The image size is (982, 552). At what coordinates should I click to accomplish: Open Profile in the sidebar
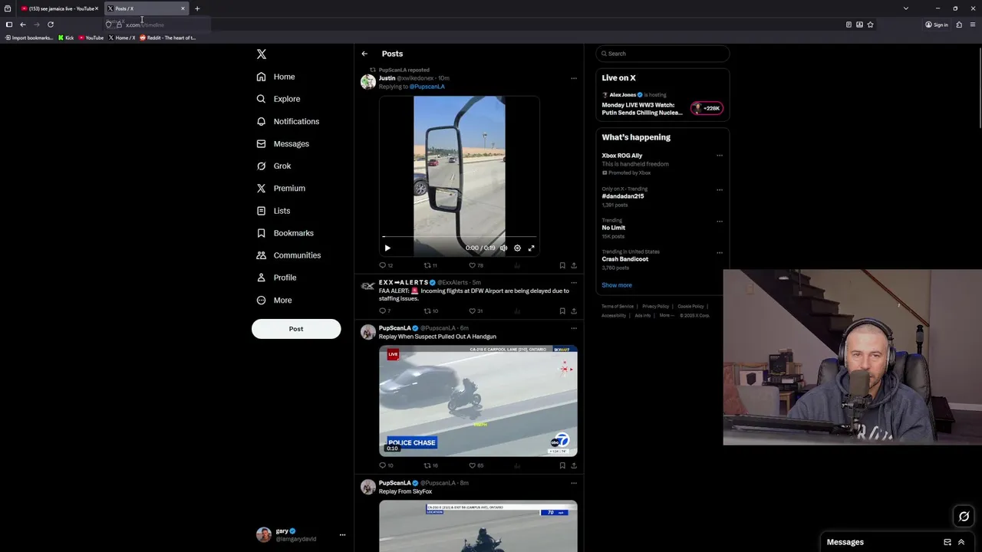[x=276, y=278]
